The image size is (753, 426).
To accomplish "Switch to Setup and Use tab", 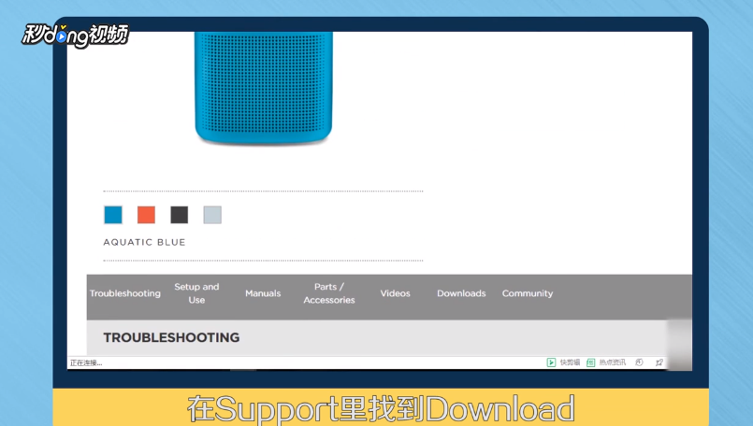I will pos(196,293).
